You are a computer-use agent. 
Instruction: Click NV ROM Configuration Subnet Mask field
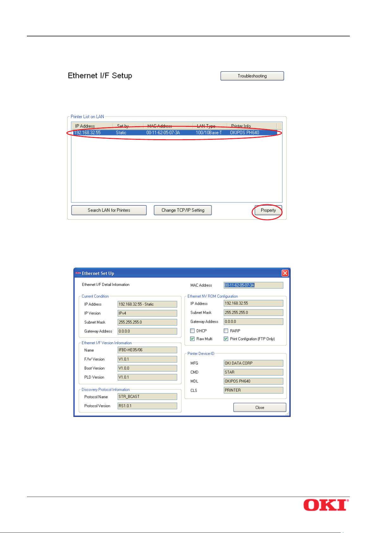pyautogui.click(x=253, y=313)
